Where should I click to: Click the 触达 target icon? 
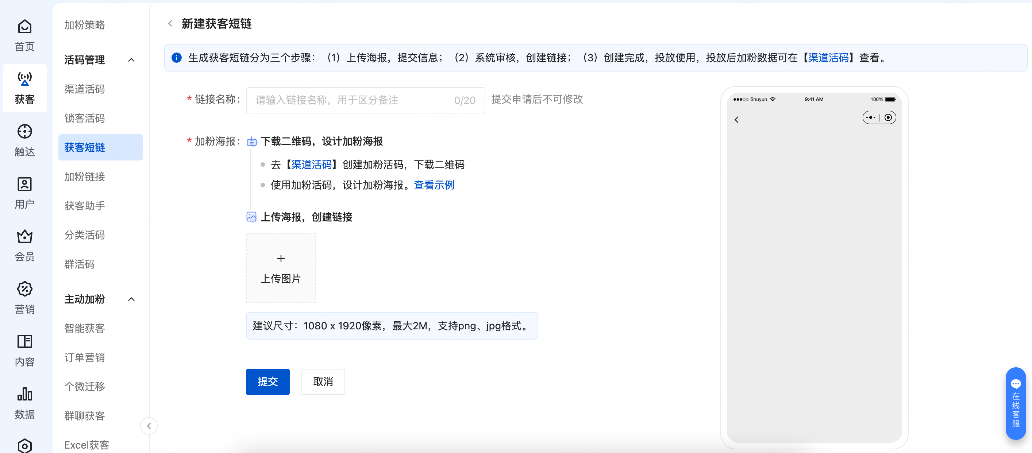[24, 132]
